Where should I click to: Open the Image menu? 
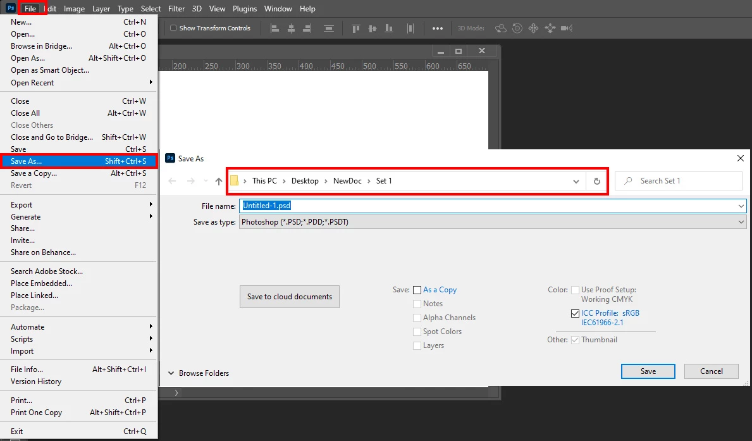[x=74, y=9]
